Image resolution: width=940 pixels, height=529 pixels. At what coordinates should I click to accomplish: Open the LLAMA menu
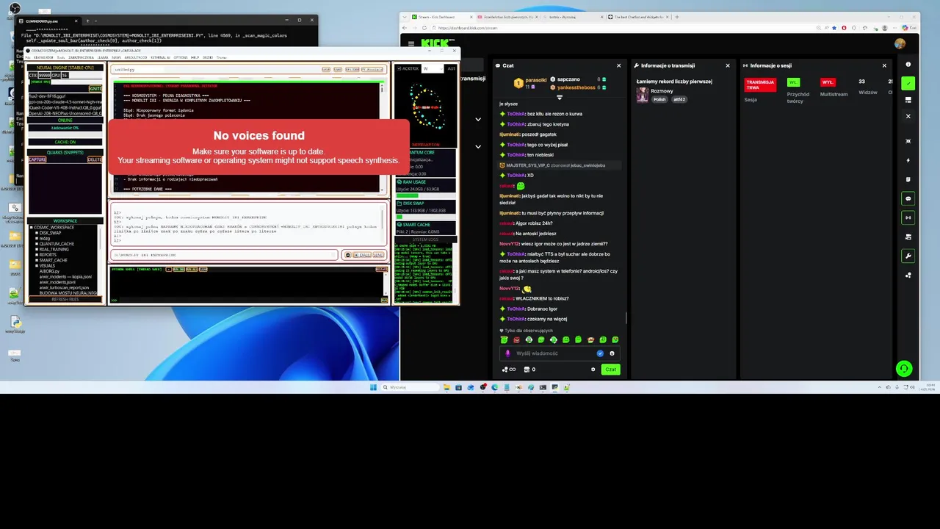coord(103,57)
